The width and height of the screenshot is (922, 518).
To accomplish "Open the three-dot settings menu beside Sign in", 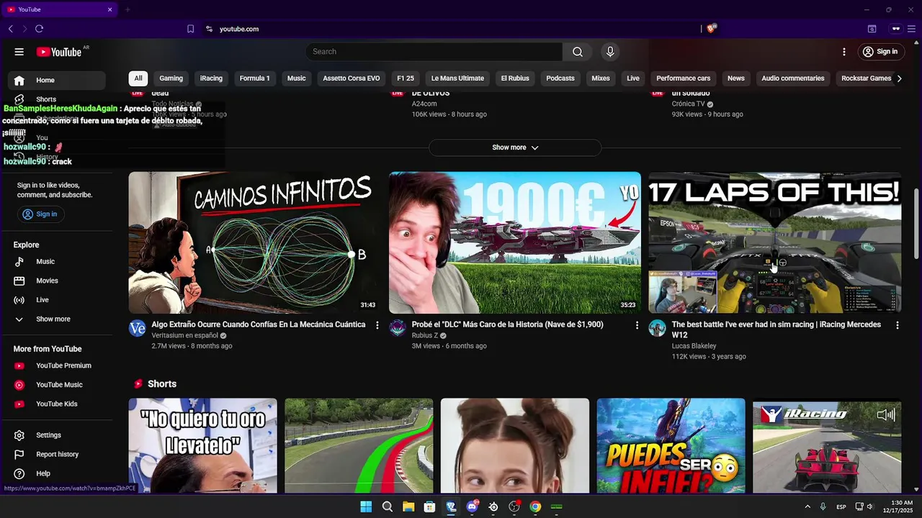I will click(x=844, y=52).
